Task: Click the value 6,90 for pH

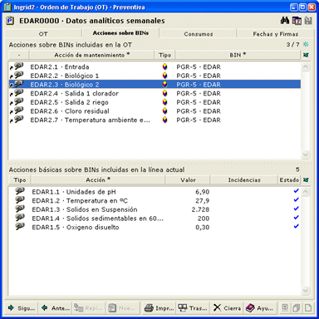Action: (203, 192)
